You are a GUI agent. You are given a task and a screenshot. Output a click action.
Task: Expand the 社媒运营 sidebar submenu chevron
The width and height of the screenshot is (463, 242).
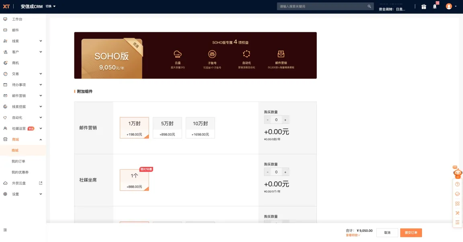coord(41,129)
